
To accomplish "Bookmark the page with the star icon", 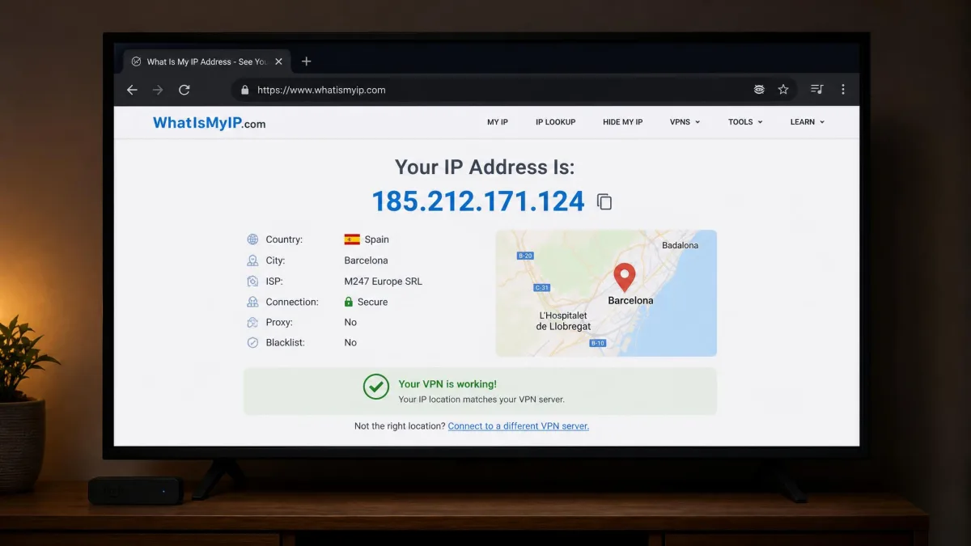I will pyautogui.click(x=783, y=90).
